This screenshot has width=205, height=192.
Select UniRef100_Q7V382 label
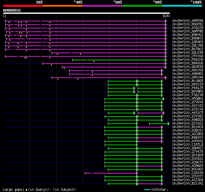188,116
